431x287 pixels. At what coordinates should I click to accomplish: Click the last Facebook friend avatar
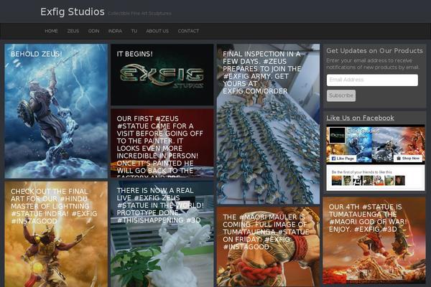pyautogui.click(x=400, y=180)
